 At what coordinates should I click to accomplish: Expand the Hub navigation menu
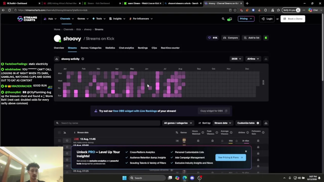coord(50,19)
